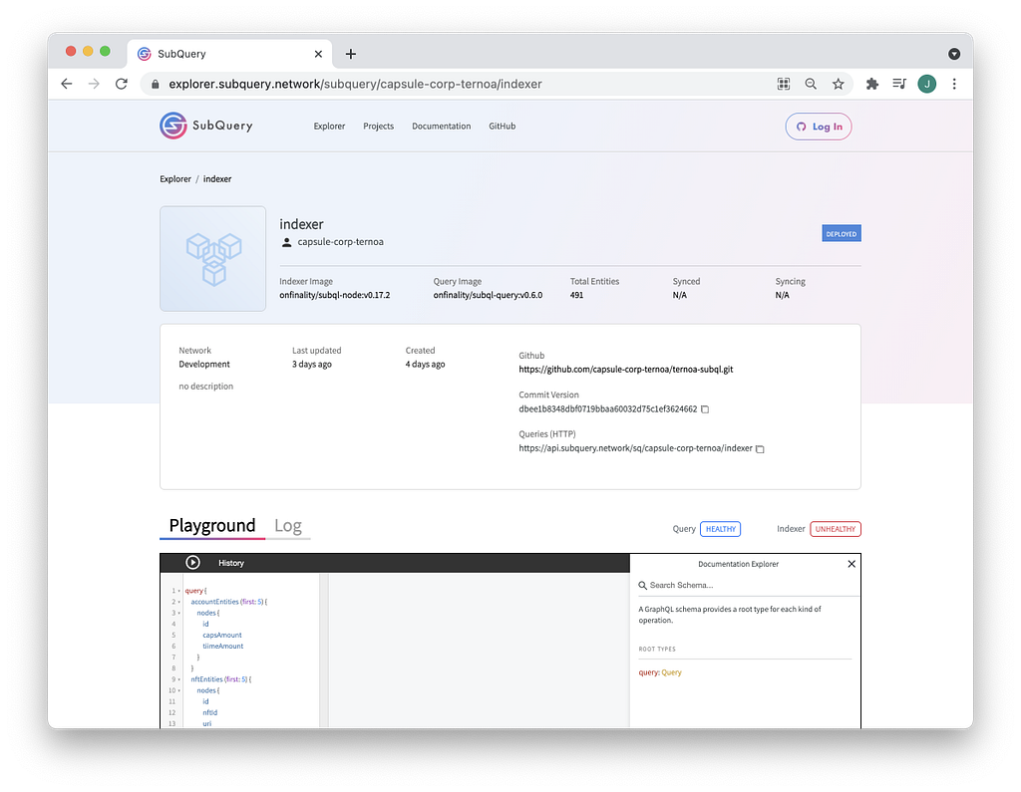This screenshot has height=792, width=1021.
Task: Open the Explorer navigation item
Action: (x=329, y=127)
